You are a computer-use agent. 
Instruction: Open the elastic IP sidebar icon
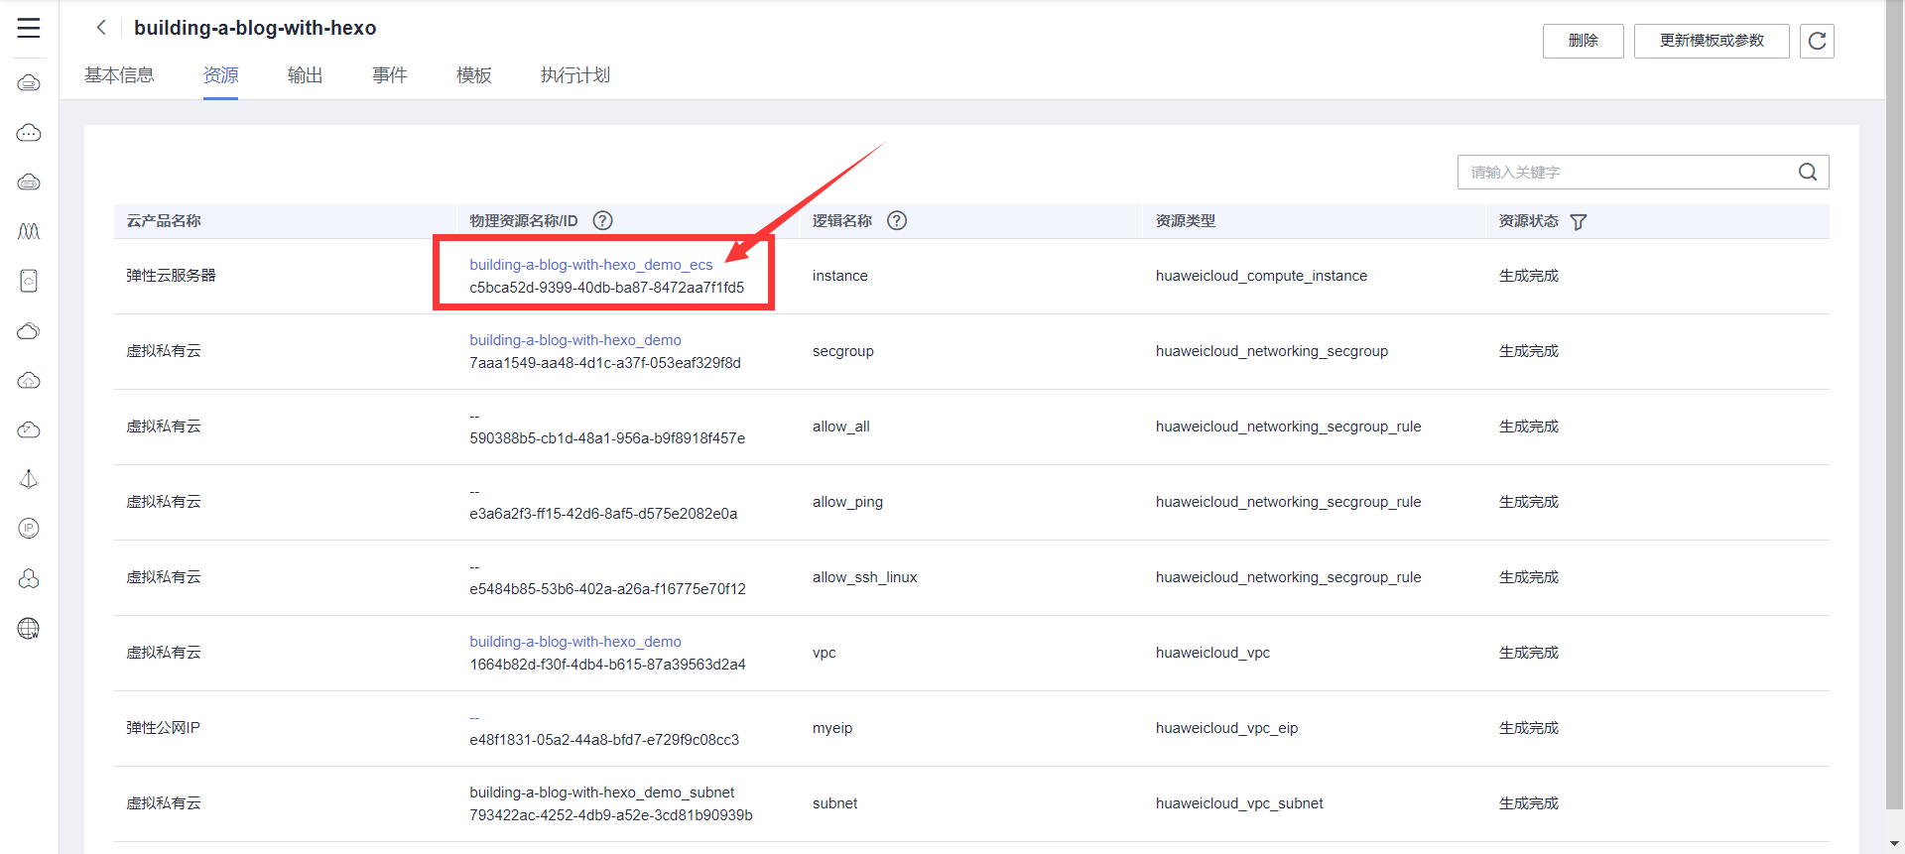(x=29, y=529)
